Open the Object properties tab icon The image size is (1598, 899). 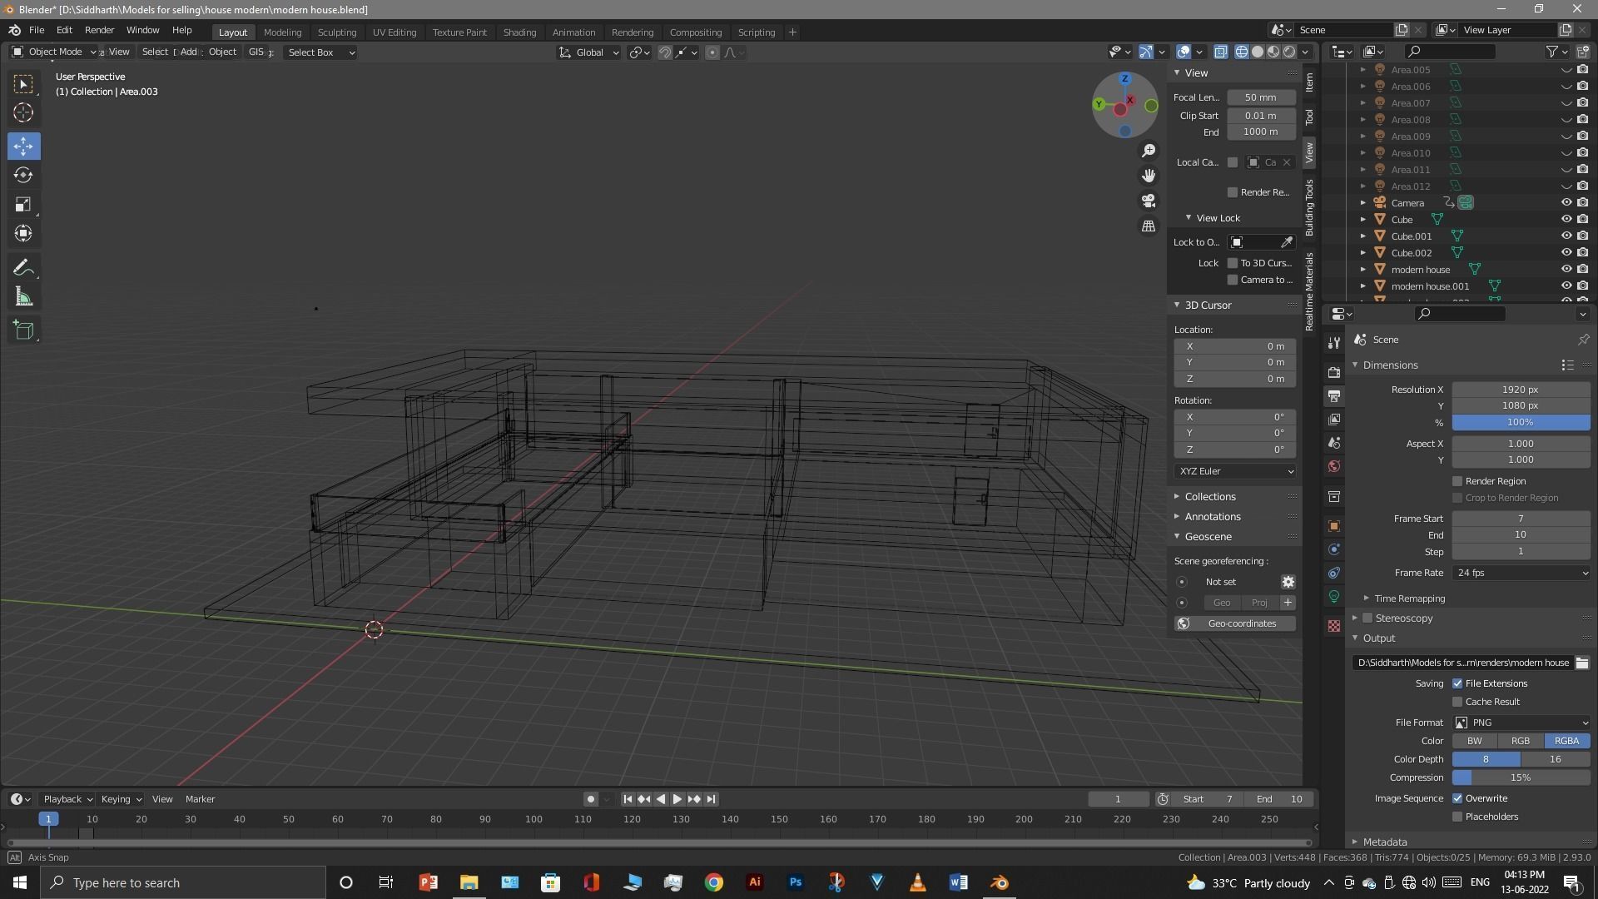click(x=1334, y=526)
